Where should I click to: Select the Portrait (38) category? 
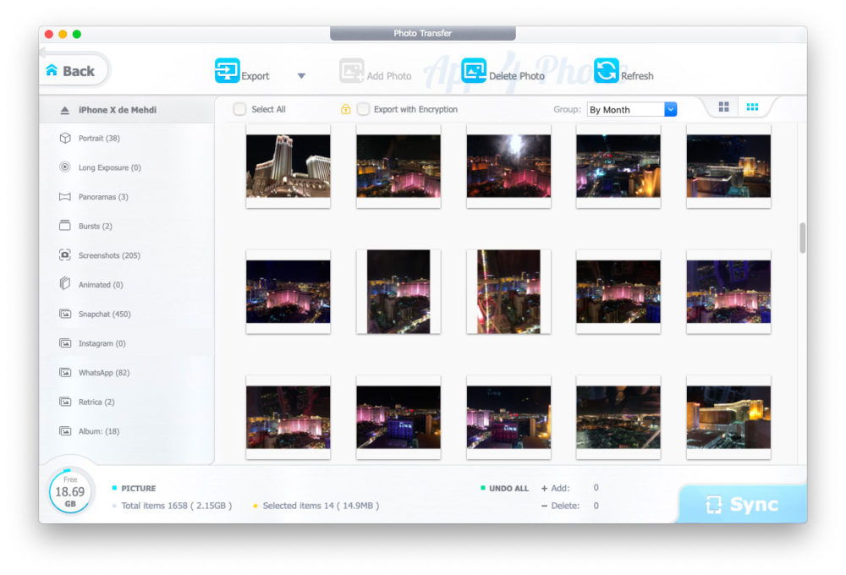click(x=98, y=139)
